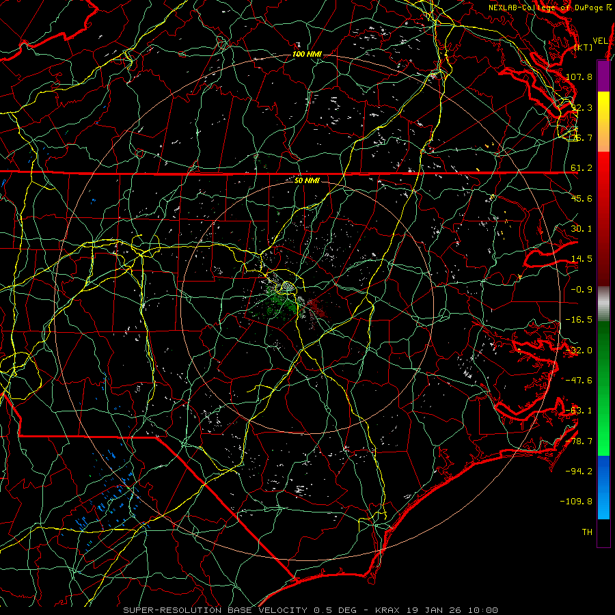Select the -0.9 legend value
Image resolution: width=615 pixels, height=615 pixels.
tap(582, 290)
